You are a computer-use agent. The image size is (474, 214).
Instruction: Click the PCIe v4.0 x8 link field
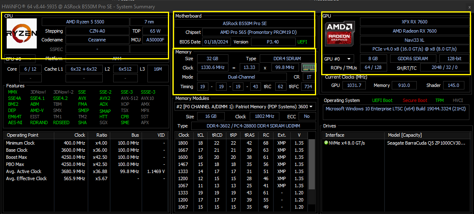(414, 49)
